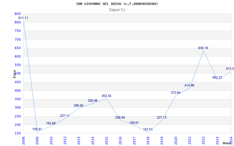Image resolution: width=234 pixels, height=146 pixels.
Task: Select the 2017 x-axis year label
Action: pyautogui.click(x=134, y=141)
